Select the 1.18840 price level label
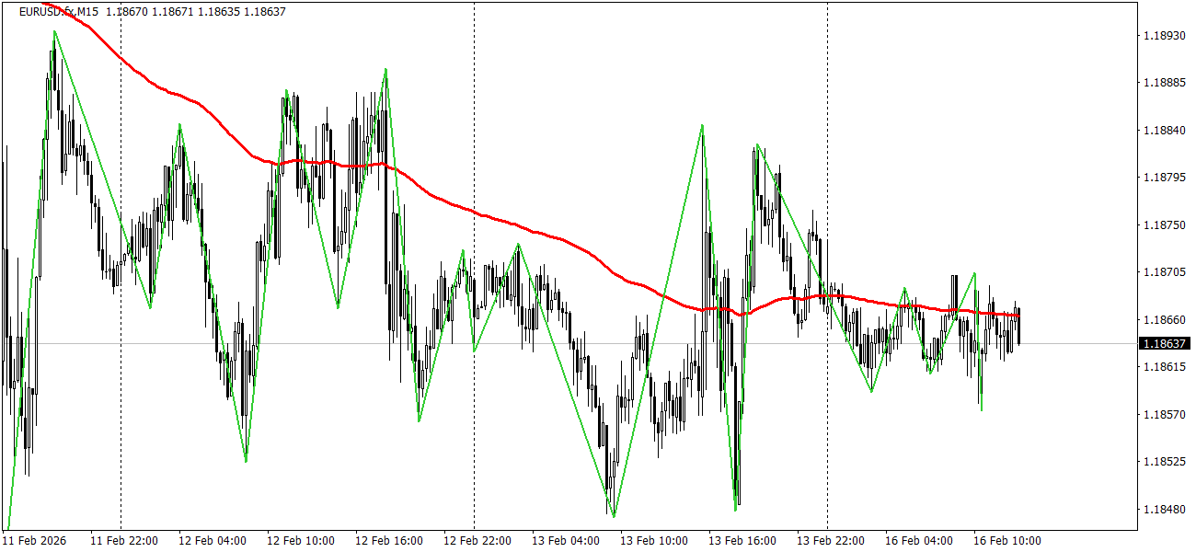The height and width of the screenshot is (552, 1196). pos(1163,130)
